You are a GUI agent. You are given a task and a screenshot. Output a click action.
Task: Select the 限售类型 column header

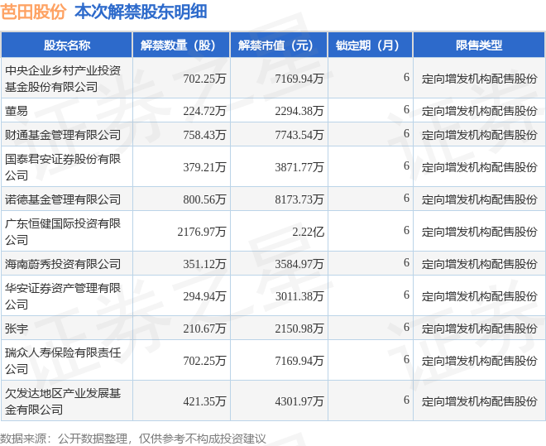479,46
